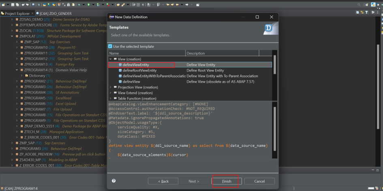The width and height of the screenshot is (383, 191).
Task: Click the green Run toolbar icon
Action: coord(88,4)
